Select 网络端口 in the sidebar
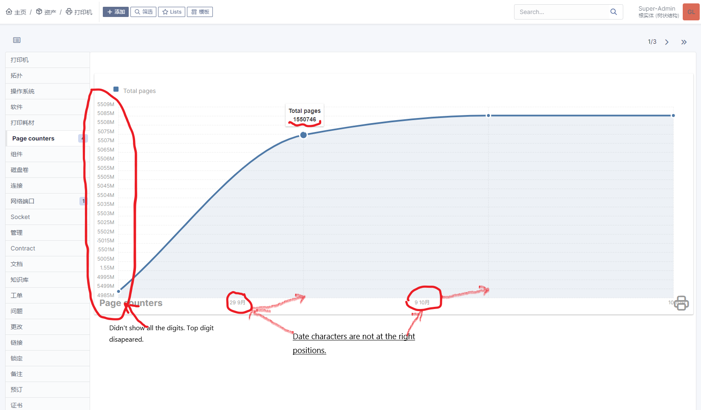This screenshot has width=701, height=410. (x=23, y=201)
